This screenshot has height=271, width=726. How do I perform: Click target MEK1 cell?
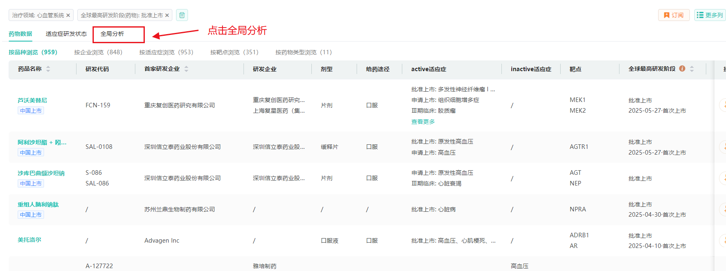click(x=578, y=100)
